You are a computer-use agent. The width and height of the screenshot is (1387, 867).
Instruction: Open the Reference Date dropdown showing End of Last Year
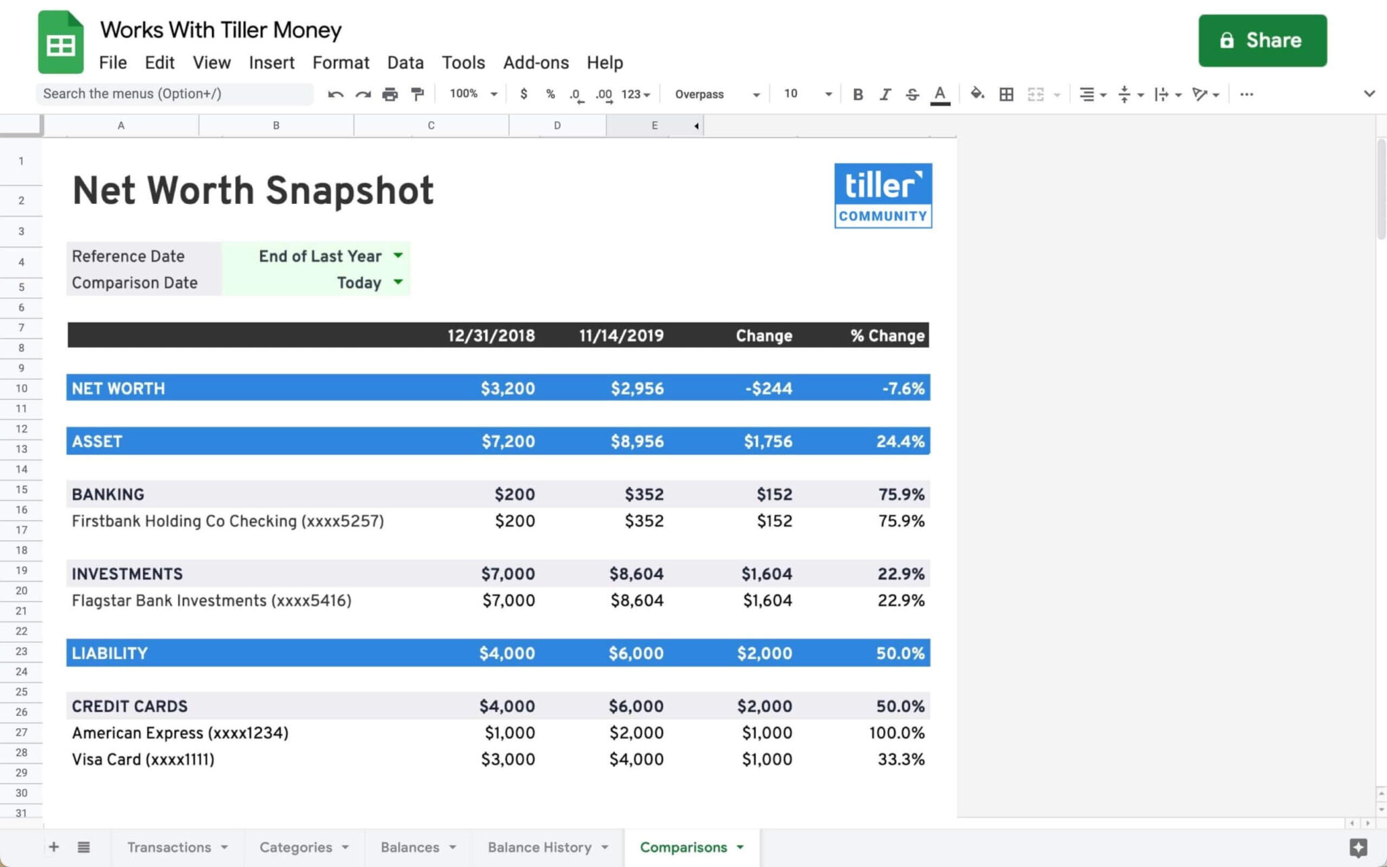click(x=399, y=255)
